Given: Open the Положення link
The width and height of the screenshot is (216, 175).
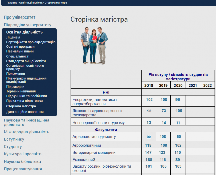Looking at the screenshot, I should click(x=16, y=74).
